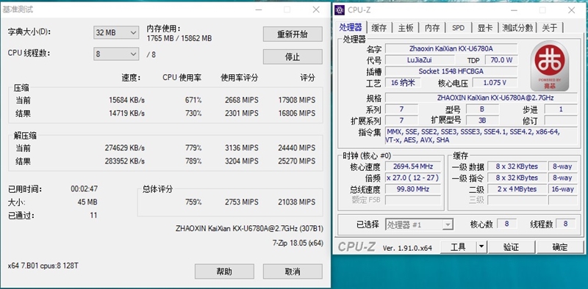Click the 16 纳米 process value
588x289 pixels.
tap(403, 83)
